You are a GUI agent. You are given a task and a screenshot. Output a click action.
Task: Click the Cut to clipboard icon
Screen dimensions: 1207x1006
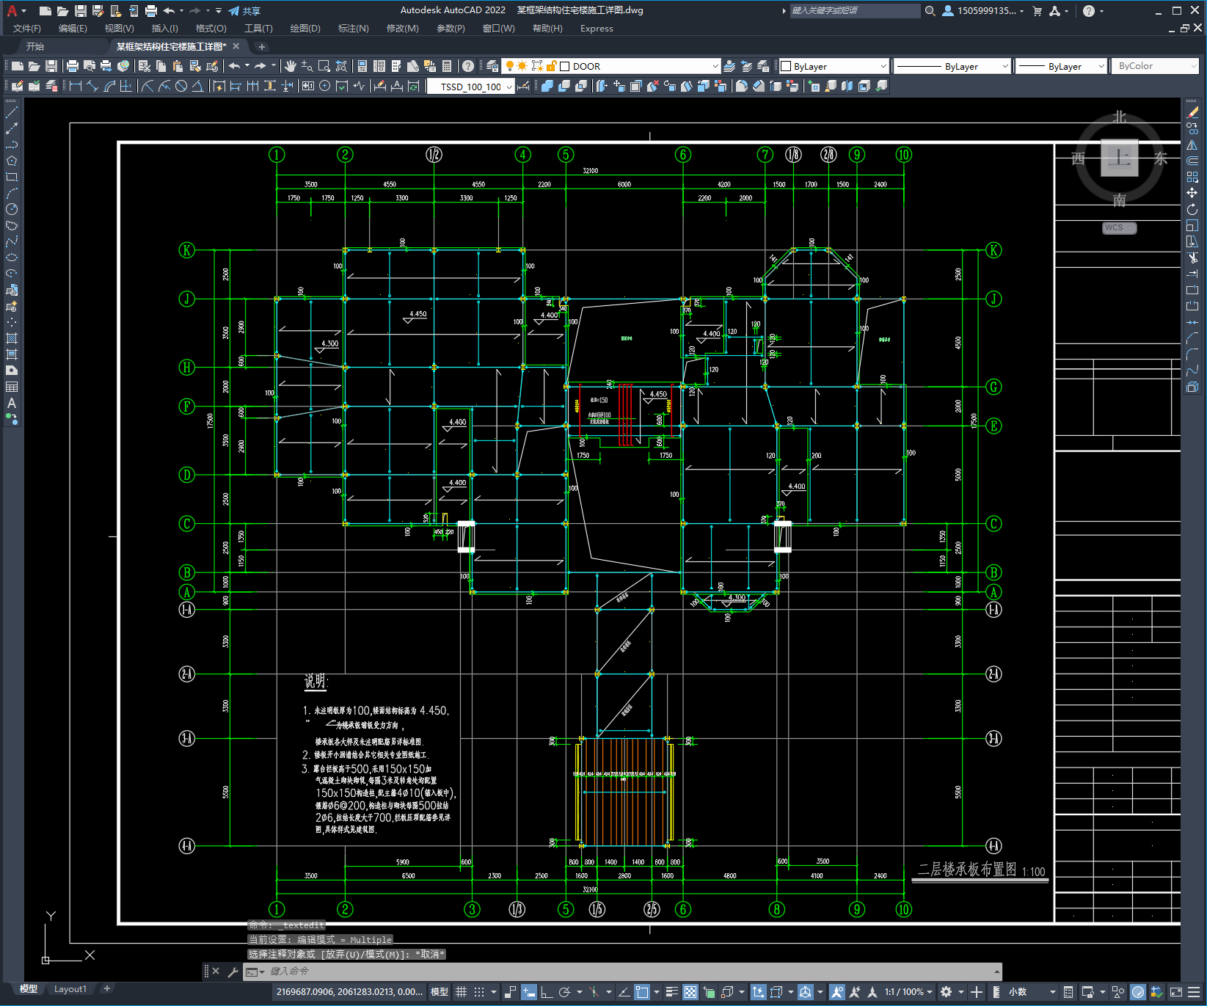[x=145, y=66]
